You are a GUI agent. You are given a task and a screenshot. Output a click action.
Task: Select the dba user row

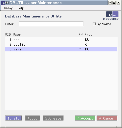point(61,40)
